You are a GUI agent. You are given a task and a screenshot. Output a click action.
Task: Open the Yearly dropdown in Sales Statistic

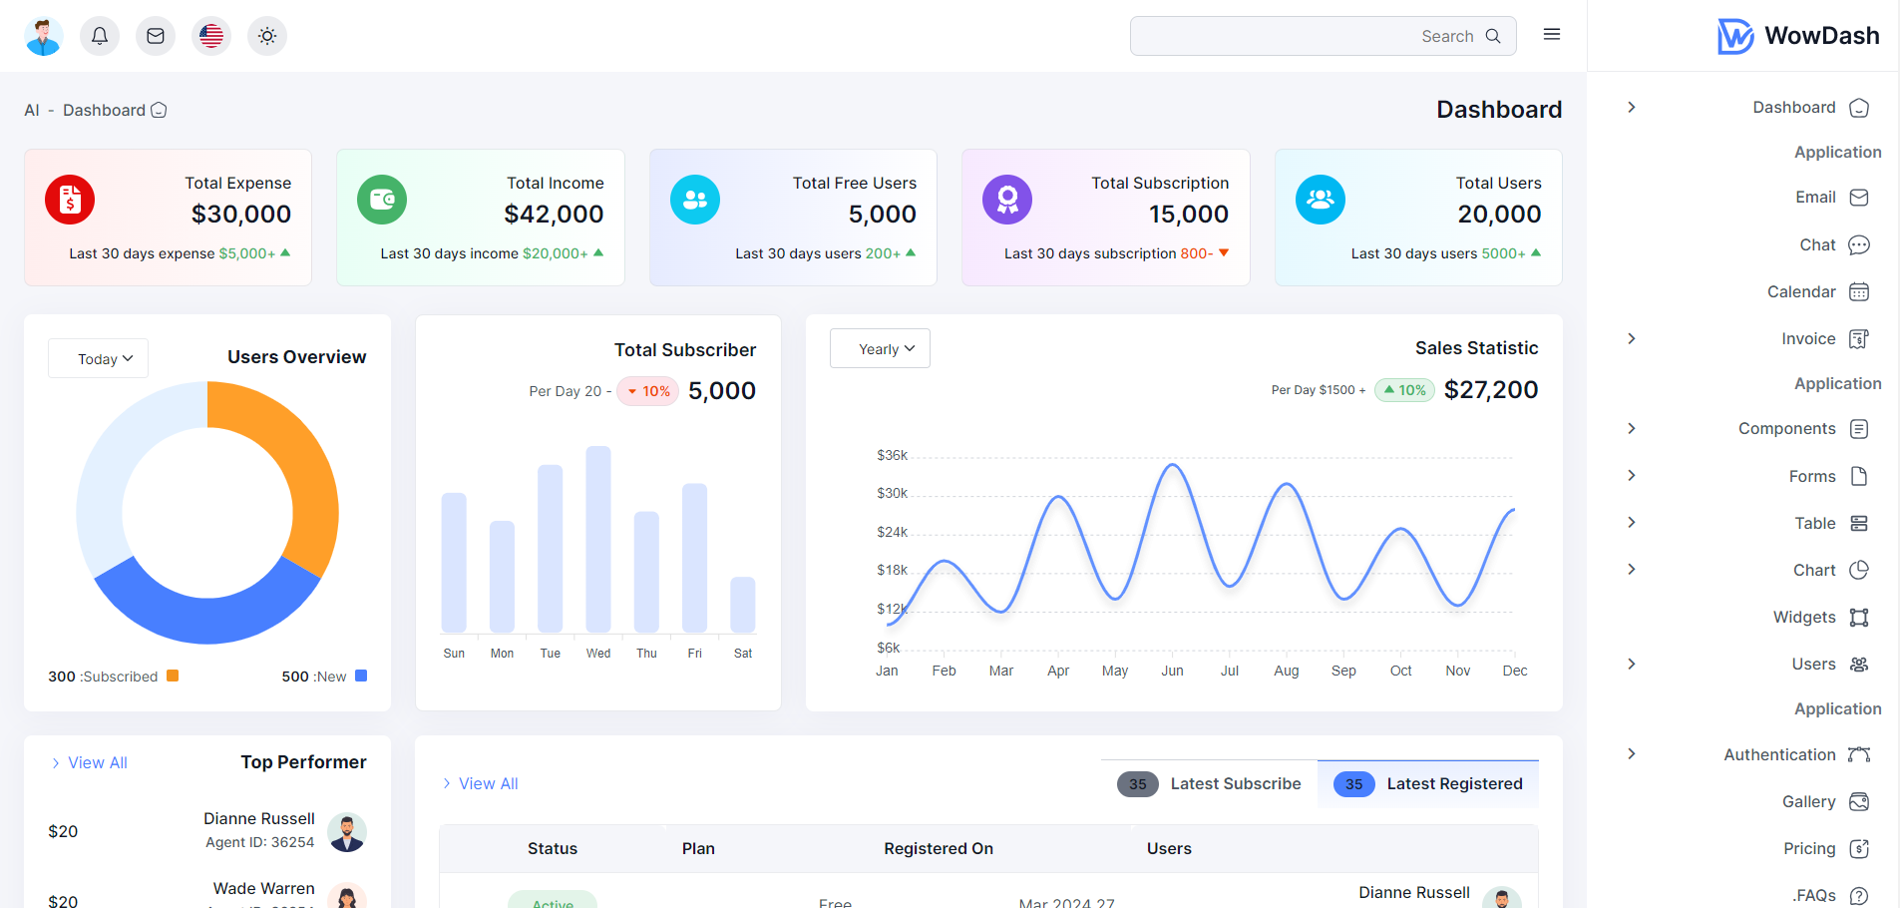(x=880, y=349)
